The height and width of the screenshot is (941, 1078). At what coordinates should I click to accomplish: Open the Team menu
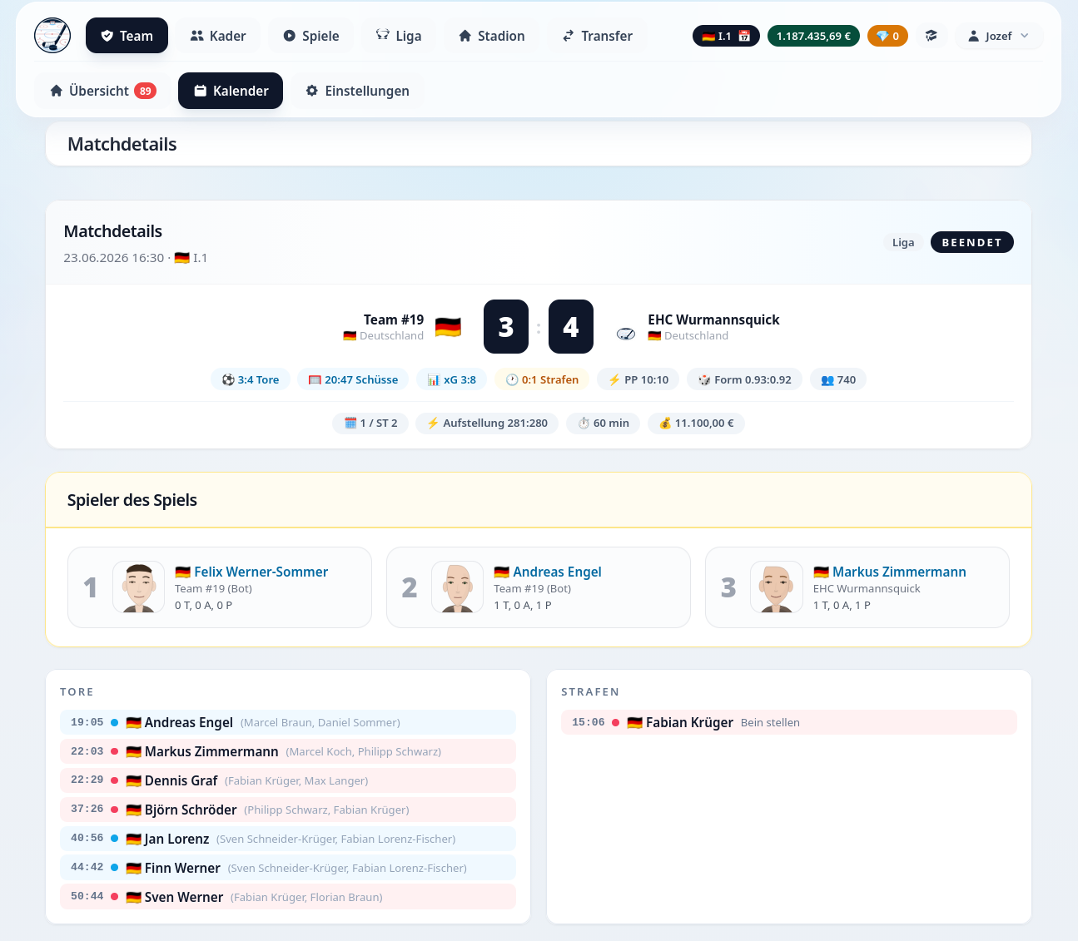click(127, 36)
